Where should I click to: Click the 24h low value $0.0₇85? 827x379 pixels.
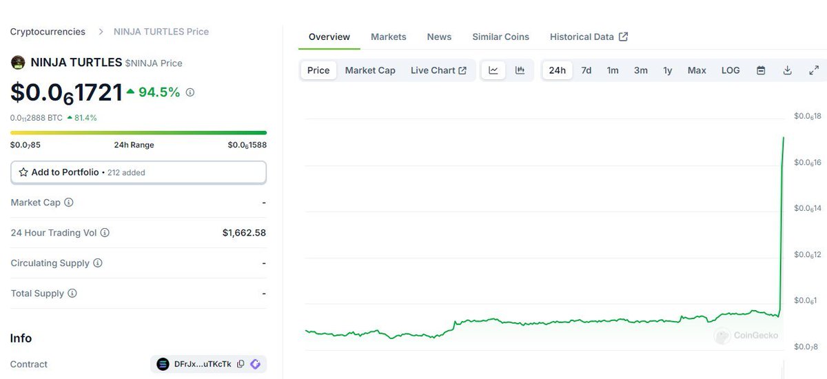point(25,145)
